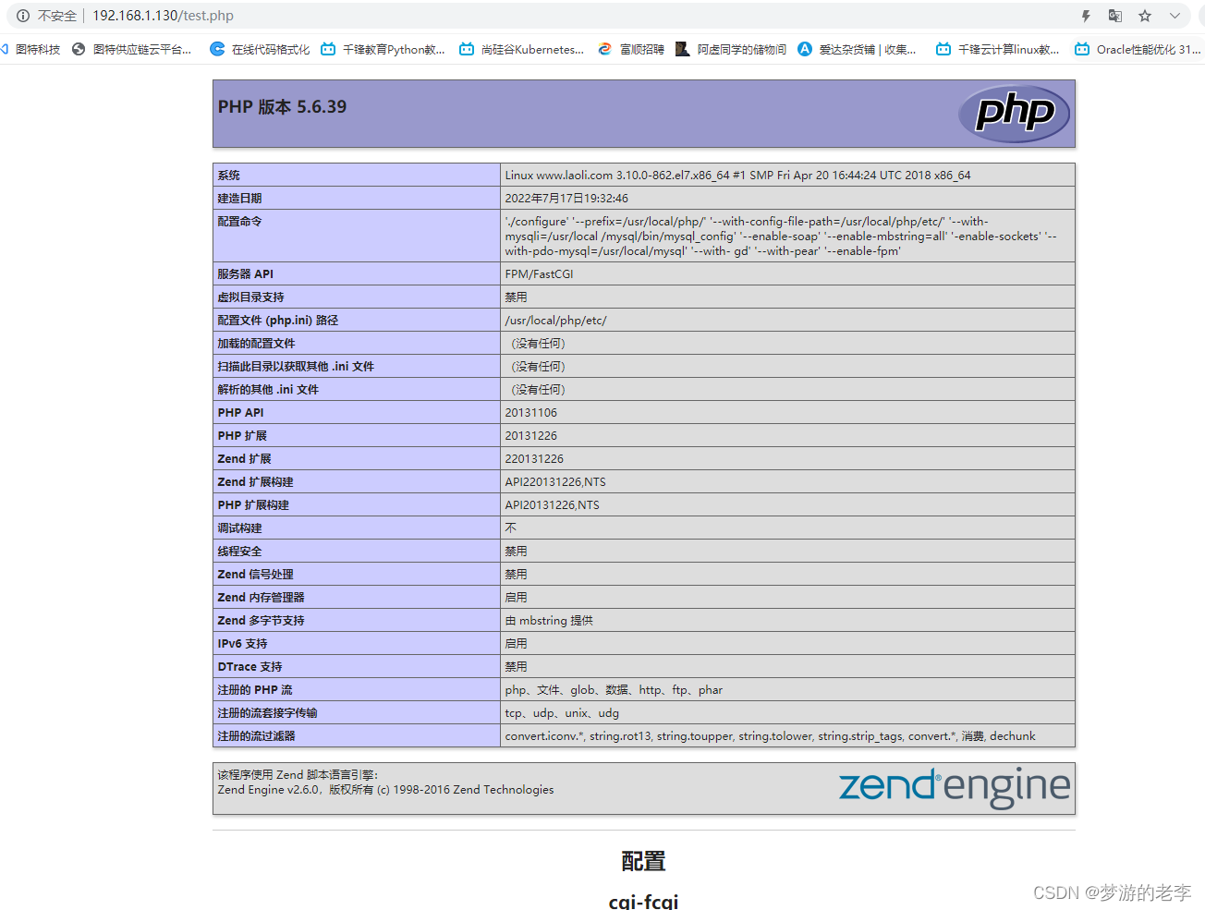Click the IPv6 支持 label

pyautogui.click(x=243, y=643)
